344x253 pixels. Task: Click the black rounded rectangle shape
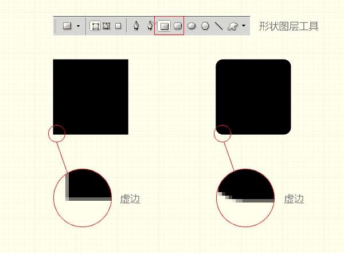coord(253,97)
